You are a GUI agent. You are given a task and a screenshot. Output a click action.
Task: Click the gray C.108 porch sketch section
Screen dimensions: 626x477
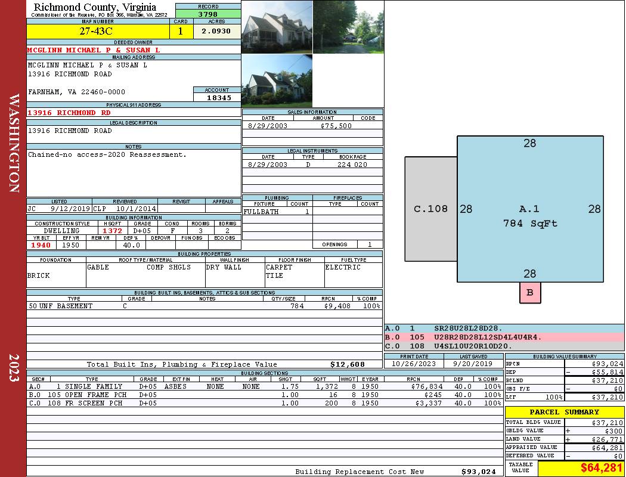pyautogui.click(x=430, y=209)
